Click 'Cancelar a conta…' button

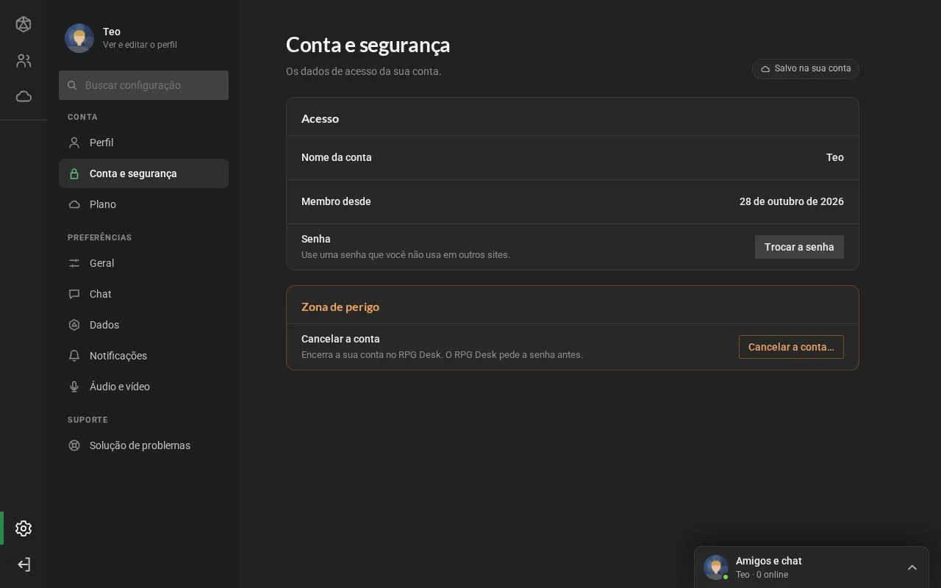[791, 347]
